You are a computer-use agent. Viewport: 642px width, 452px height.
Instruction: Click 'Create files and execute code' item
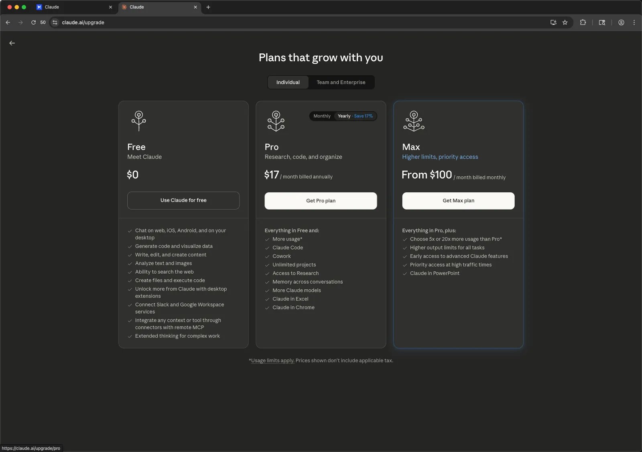click(170, 280)
